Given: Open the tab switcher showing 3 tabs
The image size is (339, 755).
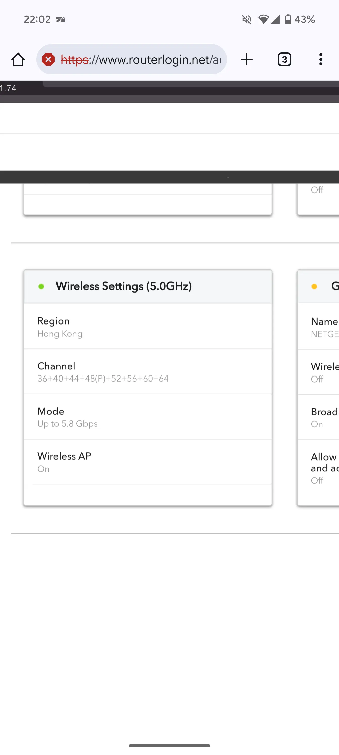Looking at the screenshot, I should (284, 60).
